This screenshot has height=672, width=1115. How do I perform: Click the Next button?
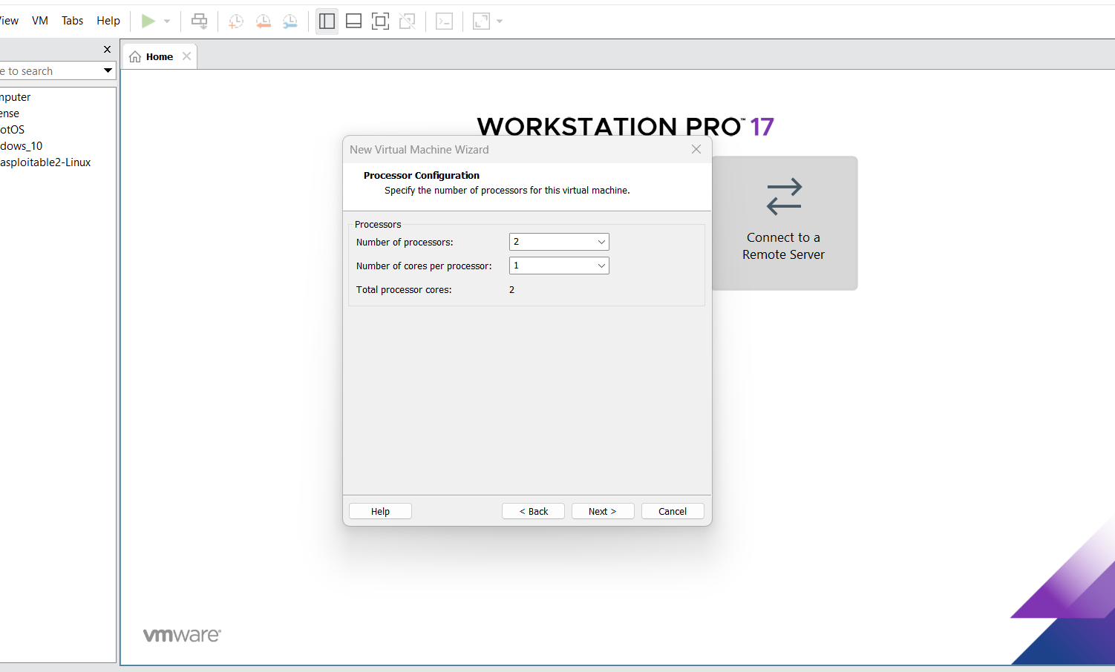pyautogui.click(x=603, y=511)
